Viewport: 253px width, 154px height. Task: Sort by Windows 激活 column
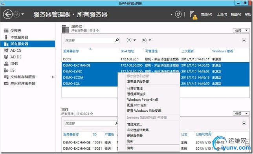(222, 51)
